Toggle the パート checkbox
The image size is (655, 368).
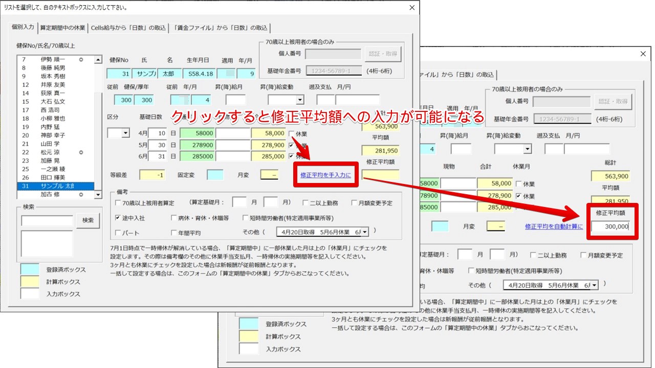coord(119,233)
